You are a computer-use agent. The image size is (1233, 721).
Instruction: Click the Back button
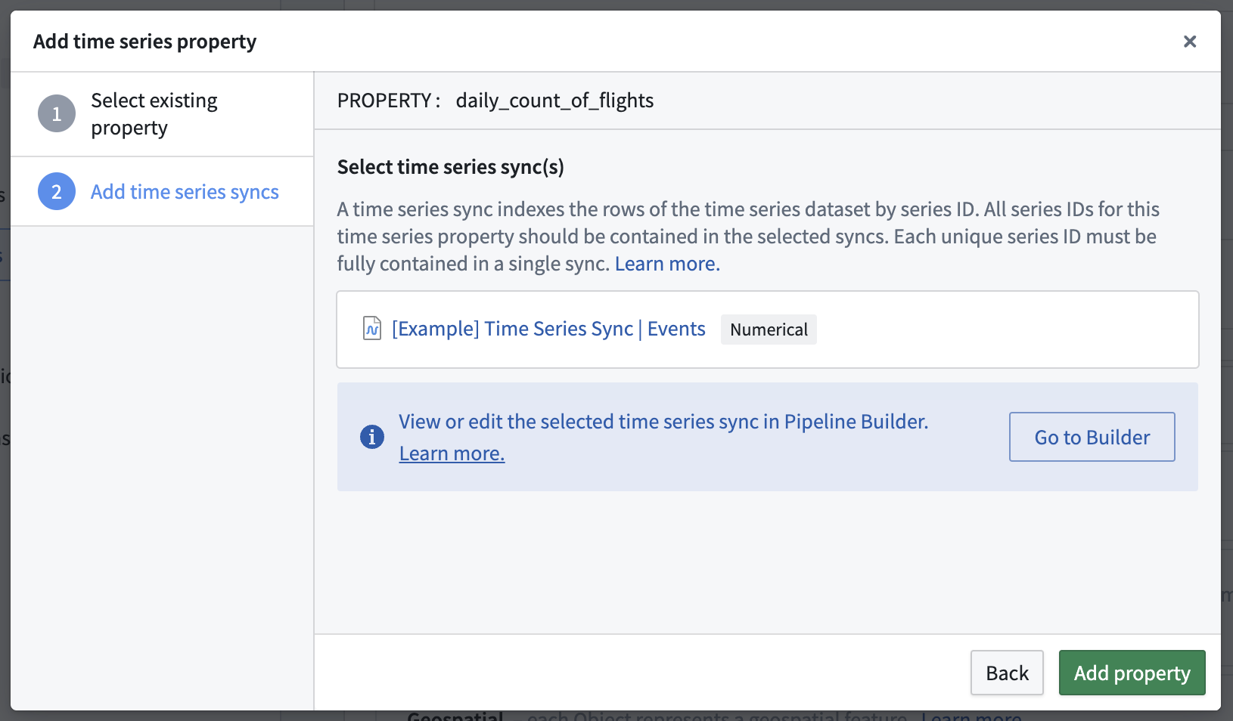1007,673
